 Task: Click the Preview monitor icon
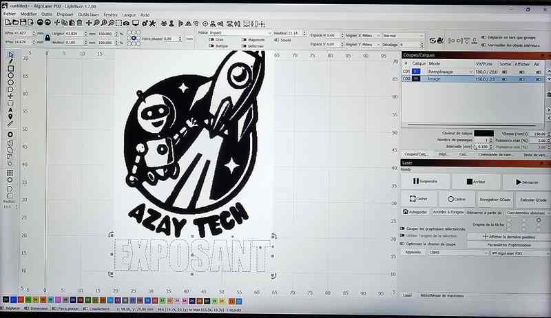135,23
